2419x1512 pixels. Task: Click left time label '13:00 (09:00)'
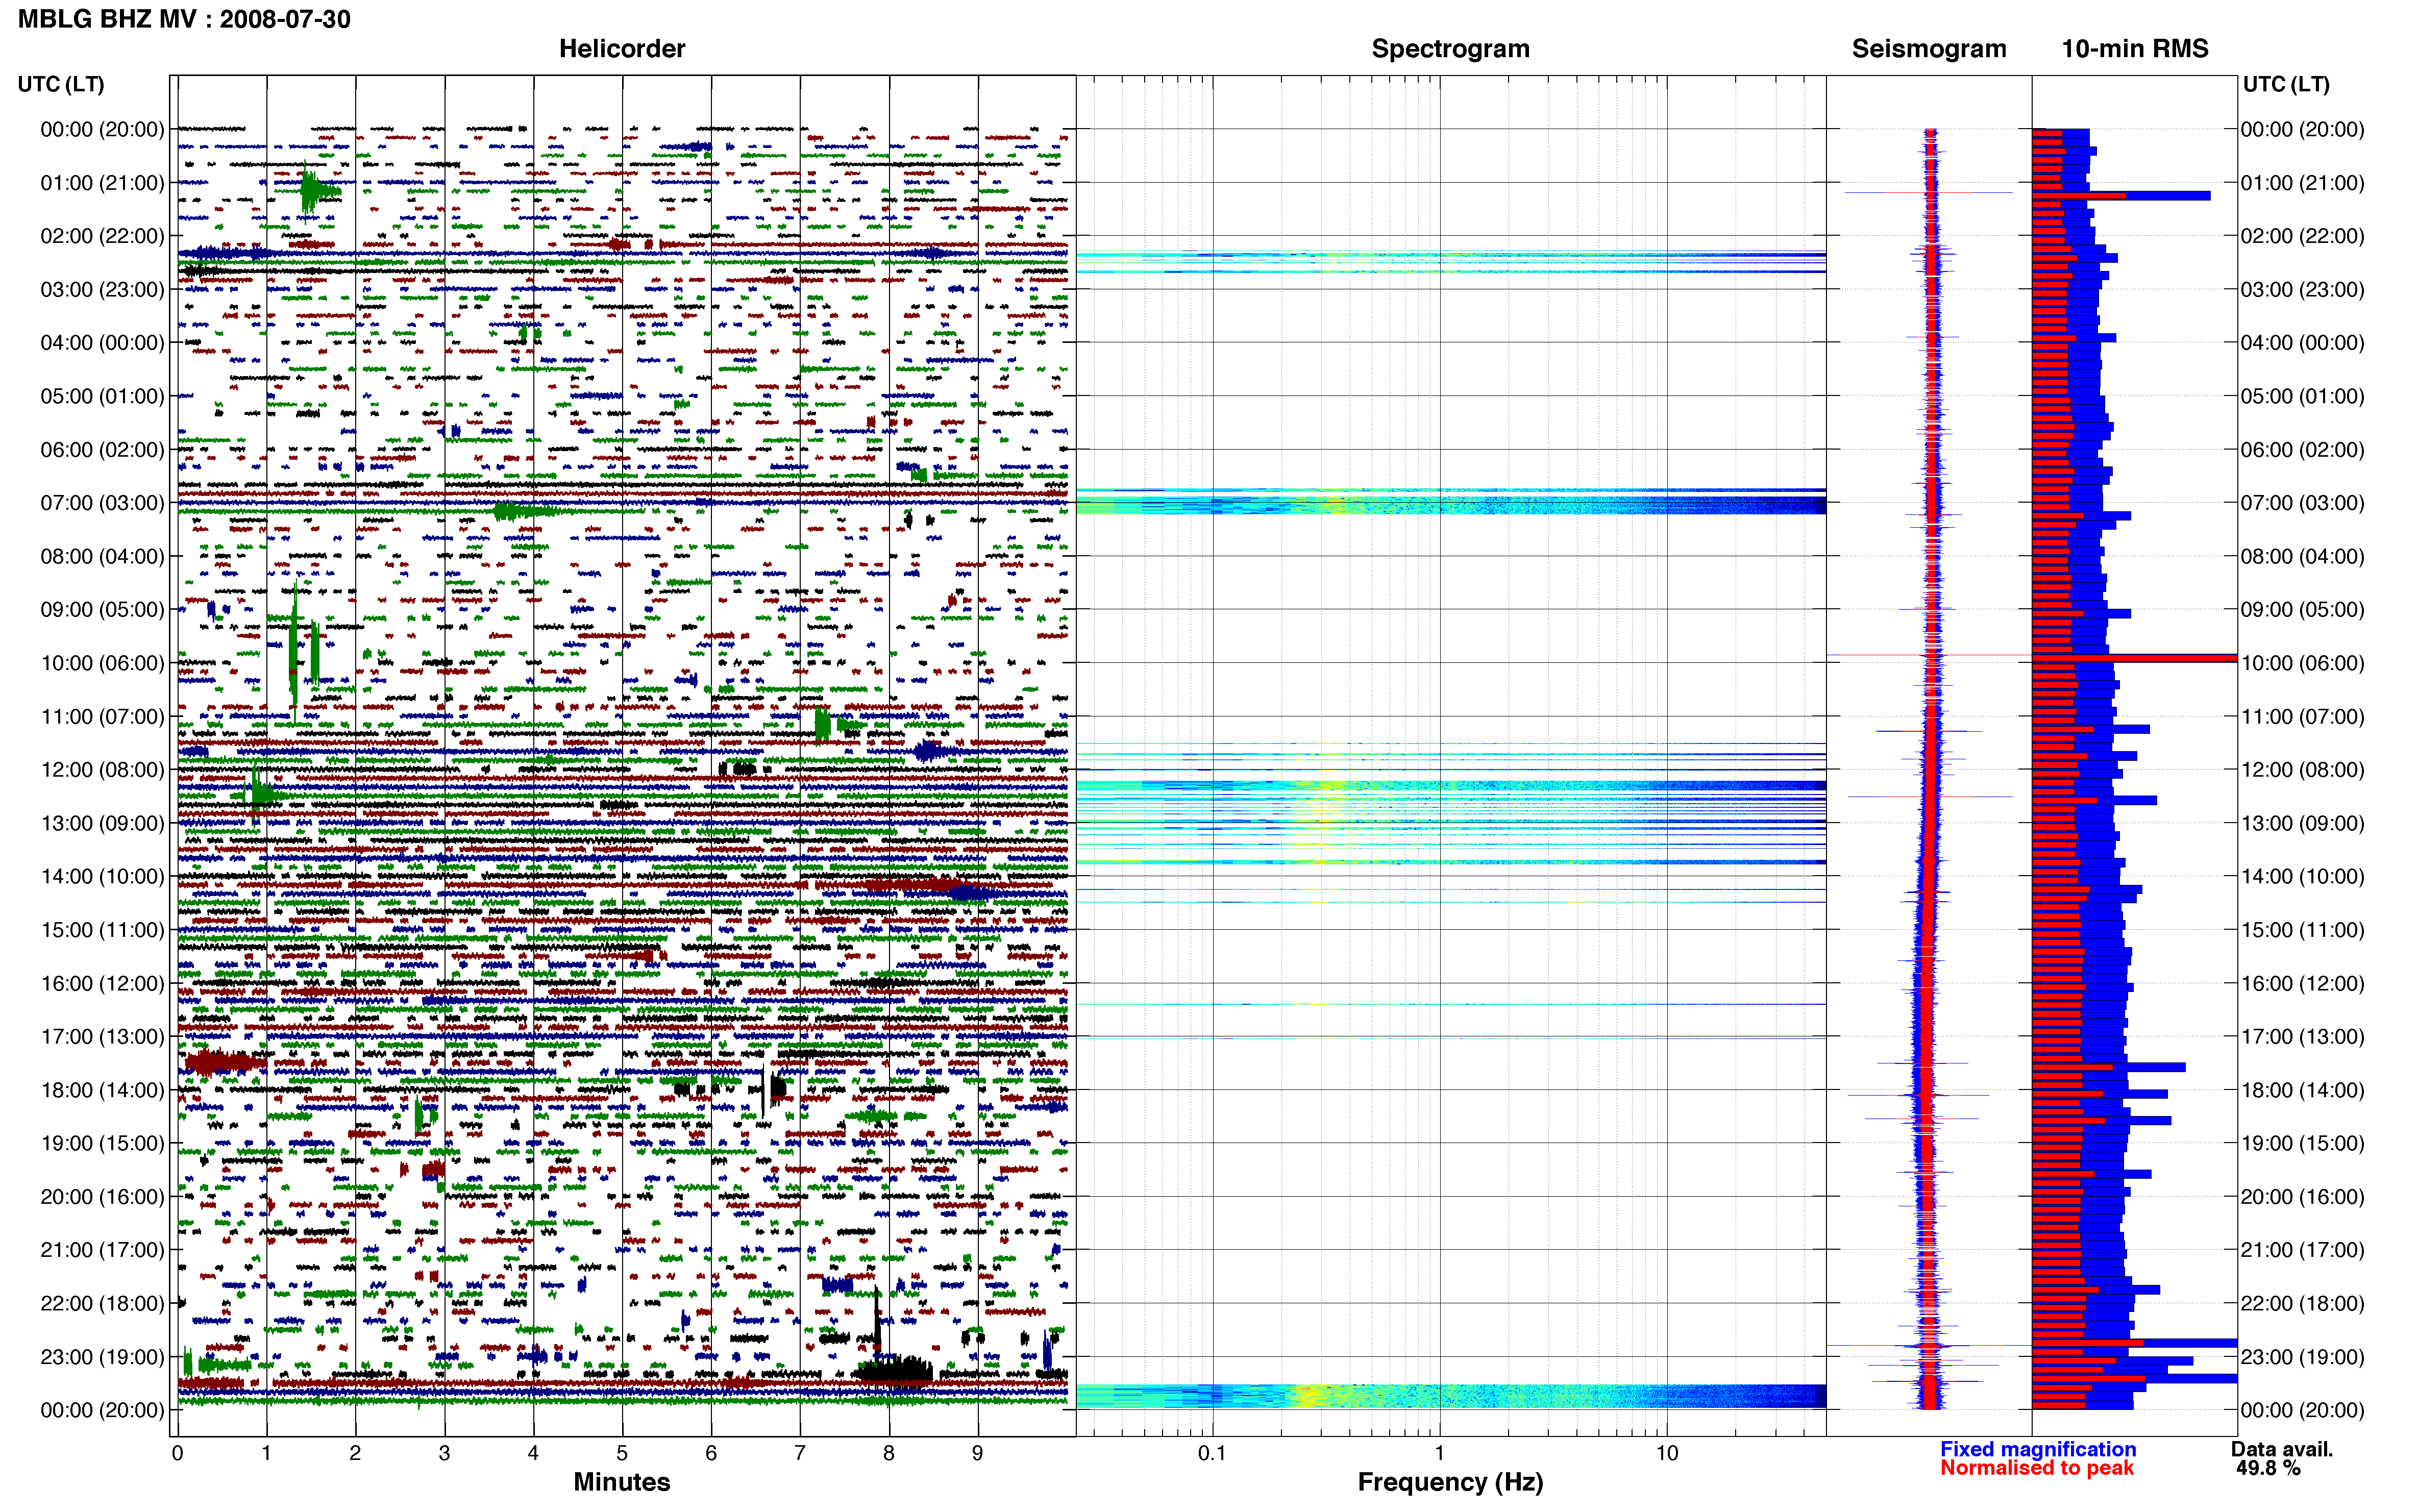102,823
